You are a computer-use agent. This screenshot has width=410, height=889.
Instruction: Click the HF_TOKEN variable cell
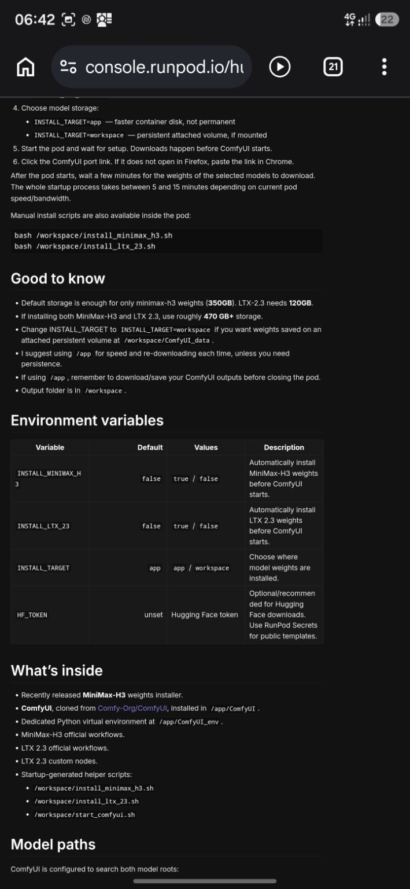coord(50,615)
